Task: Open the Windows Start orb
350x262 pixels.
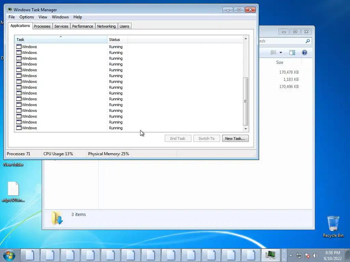Action: 9,255
